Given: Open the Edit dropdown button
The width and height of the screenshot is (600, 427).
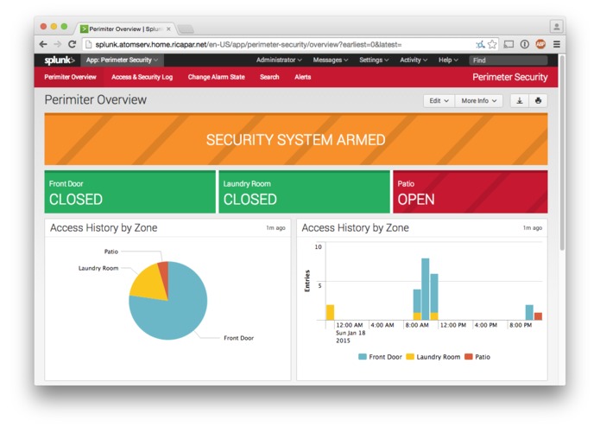Looking at the screenshot, I should [x=439, y=101].
